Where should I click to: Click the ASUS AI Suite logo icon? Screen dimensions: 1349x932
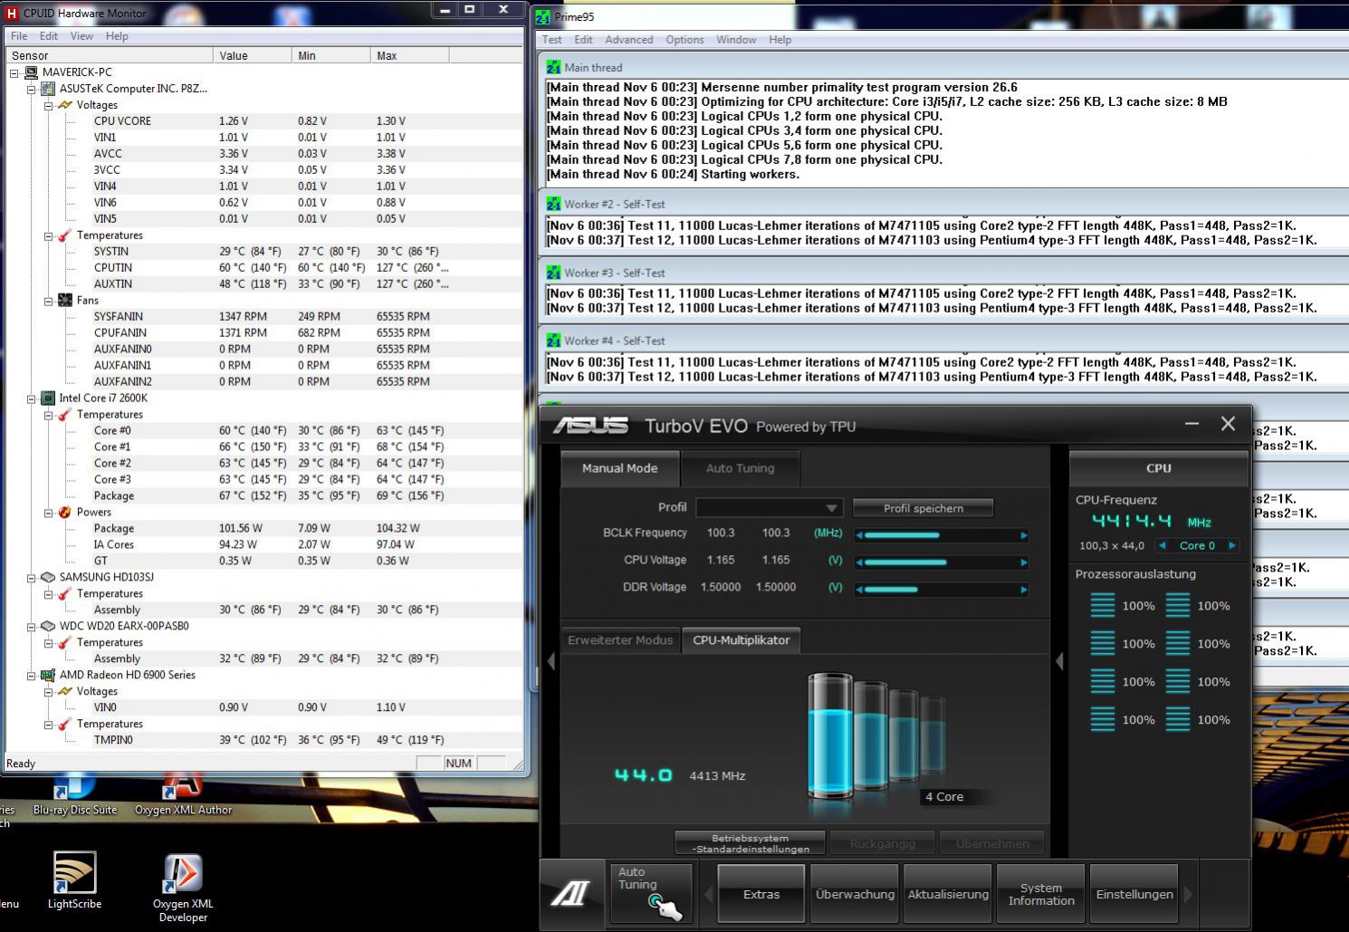tap(572, 893)
